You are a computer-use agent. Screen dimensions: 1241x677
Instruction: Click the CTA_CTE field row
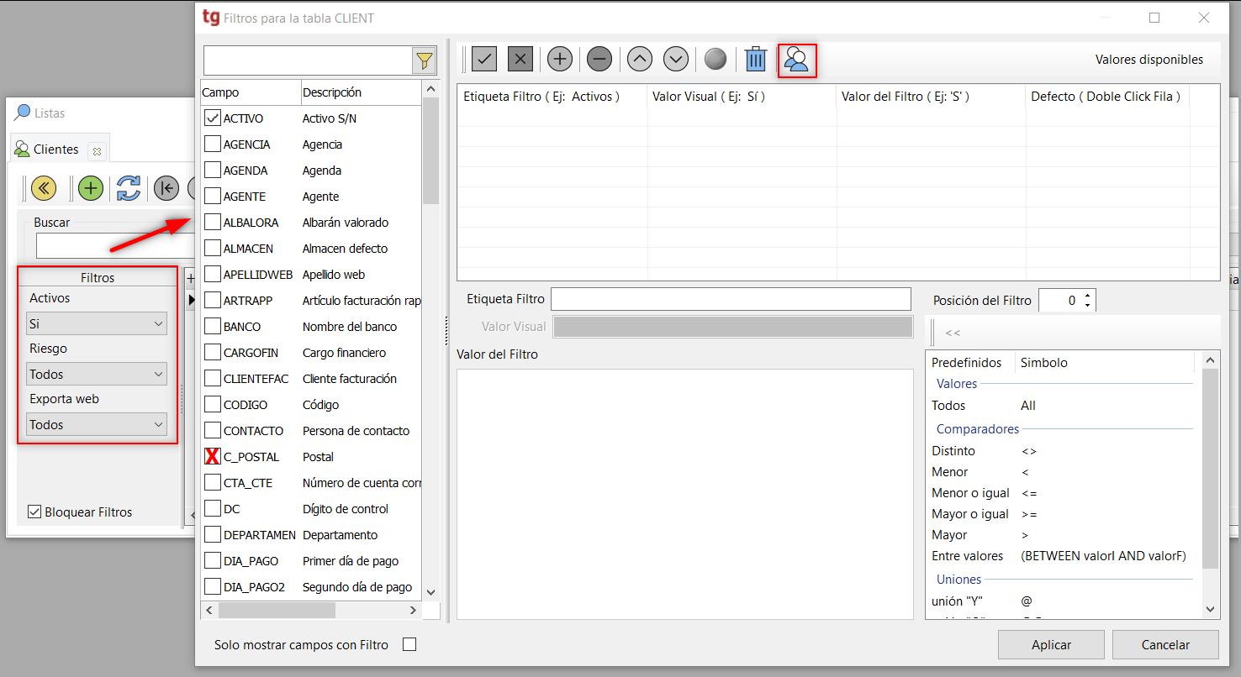pos(311,483)
